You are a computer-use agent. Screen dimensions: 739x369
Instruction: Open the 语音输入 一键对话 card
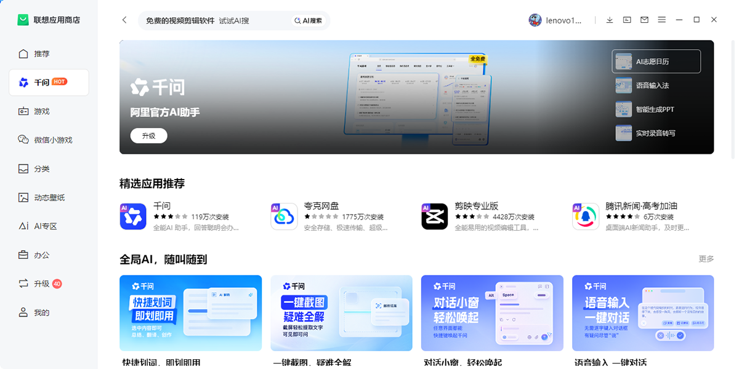click(x=643, y=313)
